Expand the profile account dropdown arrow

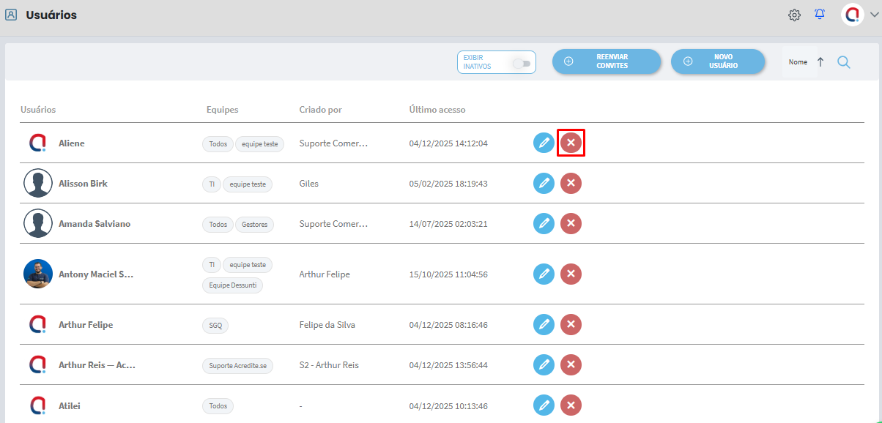(x=873, y=15)
